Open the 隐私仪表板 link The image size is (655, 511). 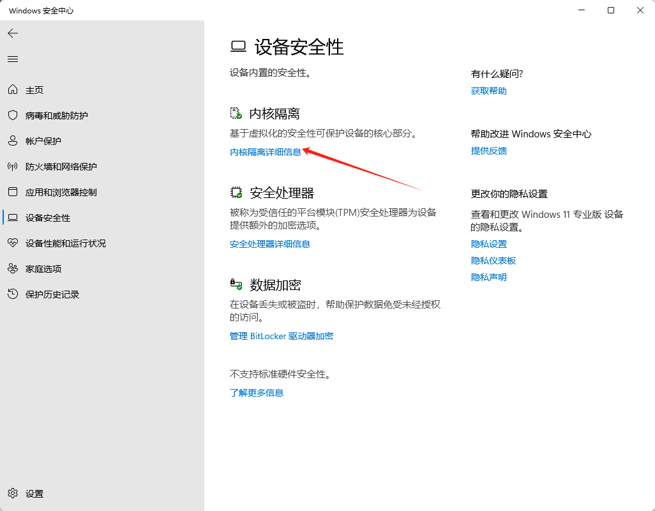coord(493,261)
